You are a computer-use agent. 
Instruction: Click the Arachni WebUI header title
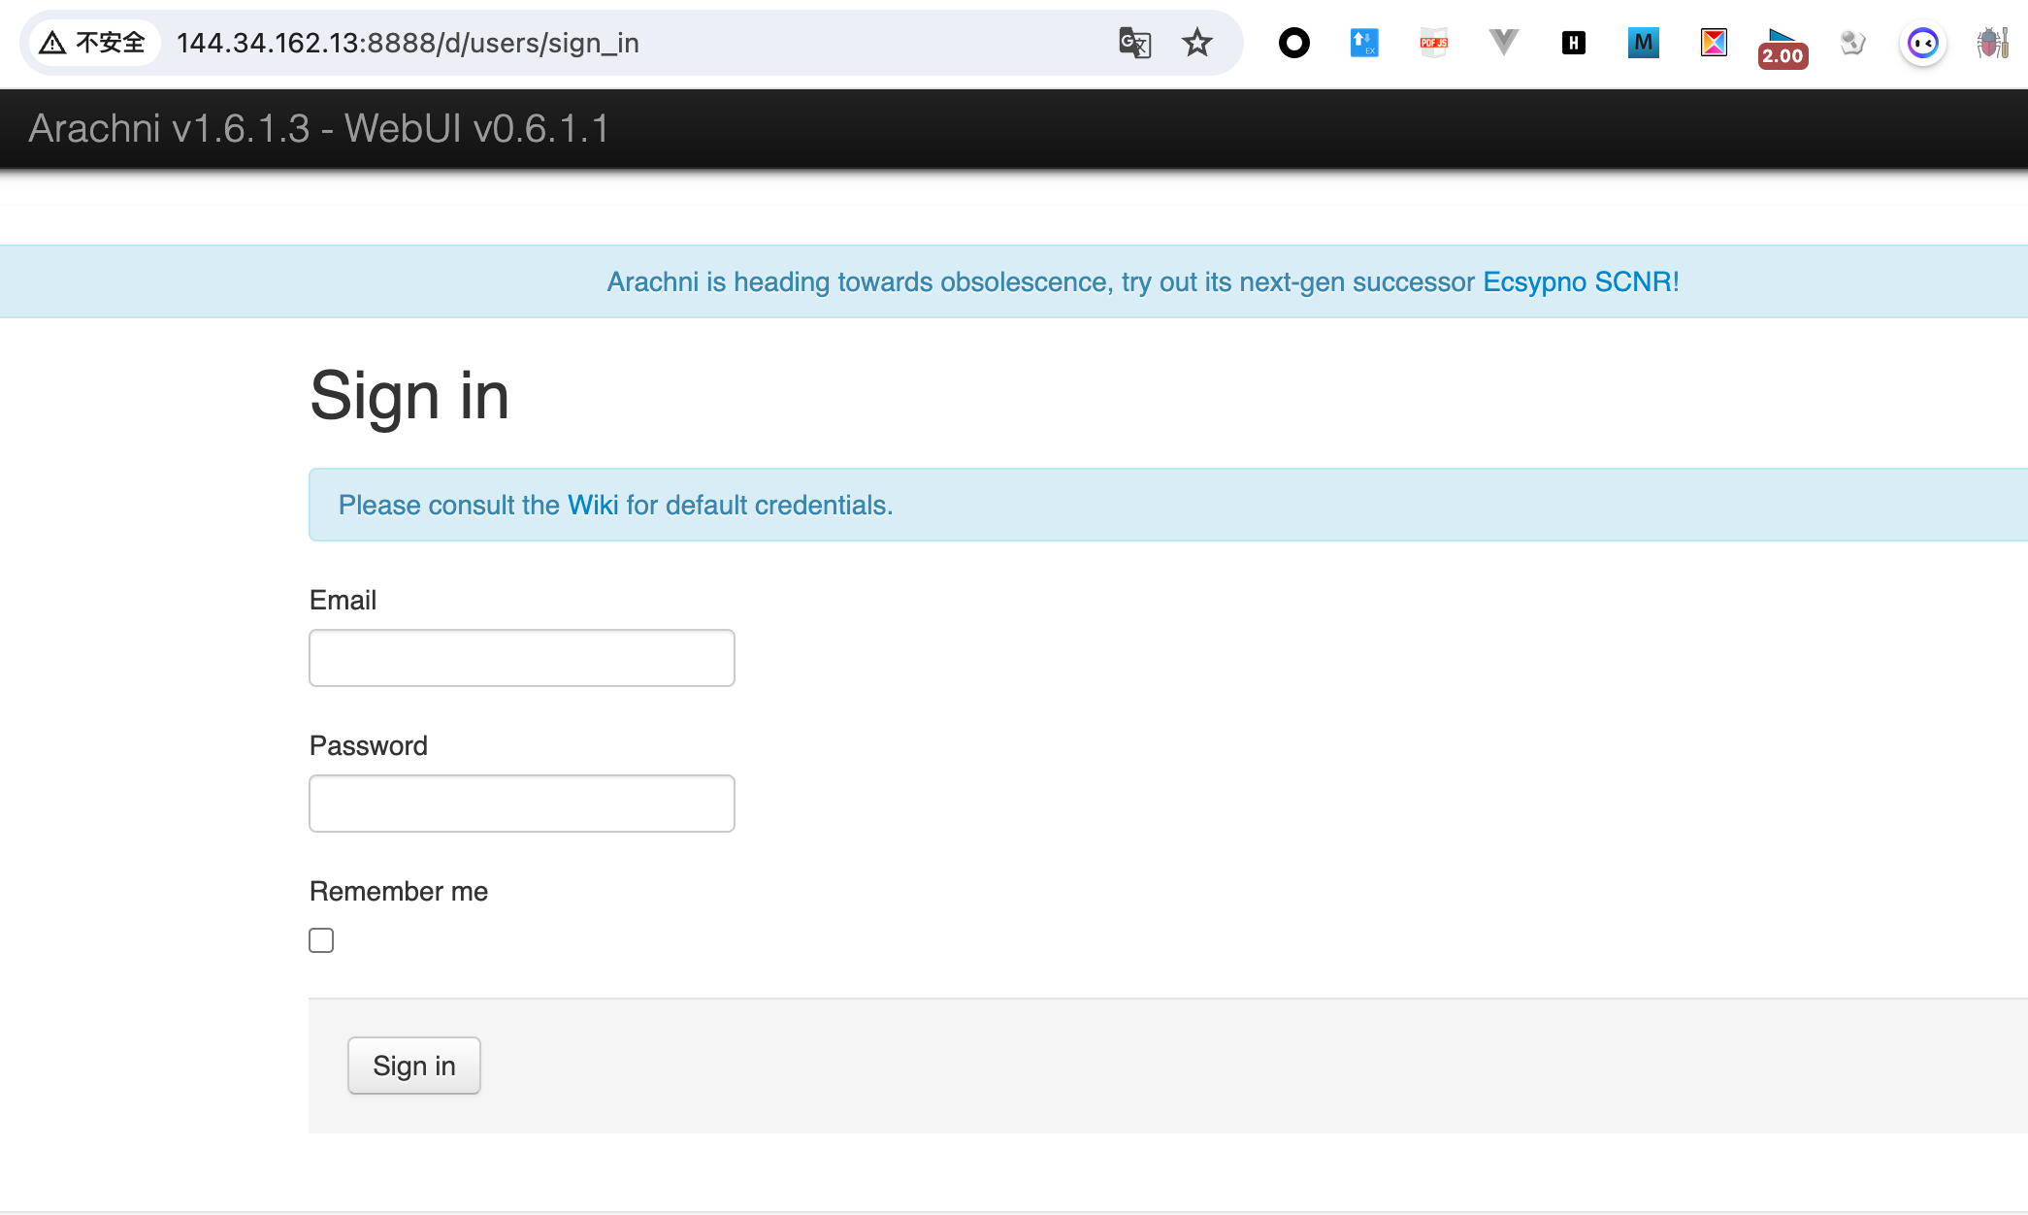[318, 128]
